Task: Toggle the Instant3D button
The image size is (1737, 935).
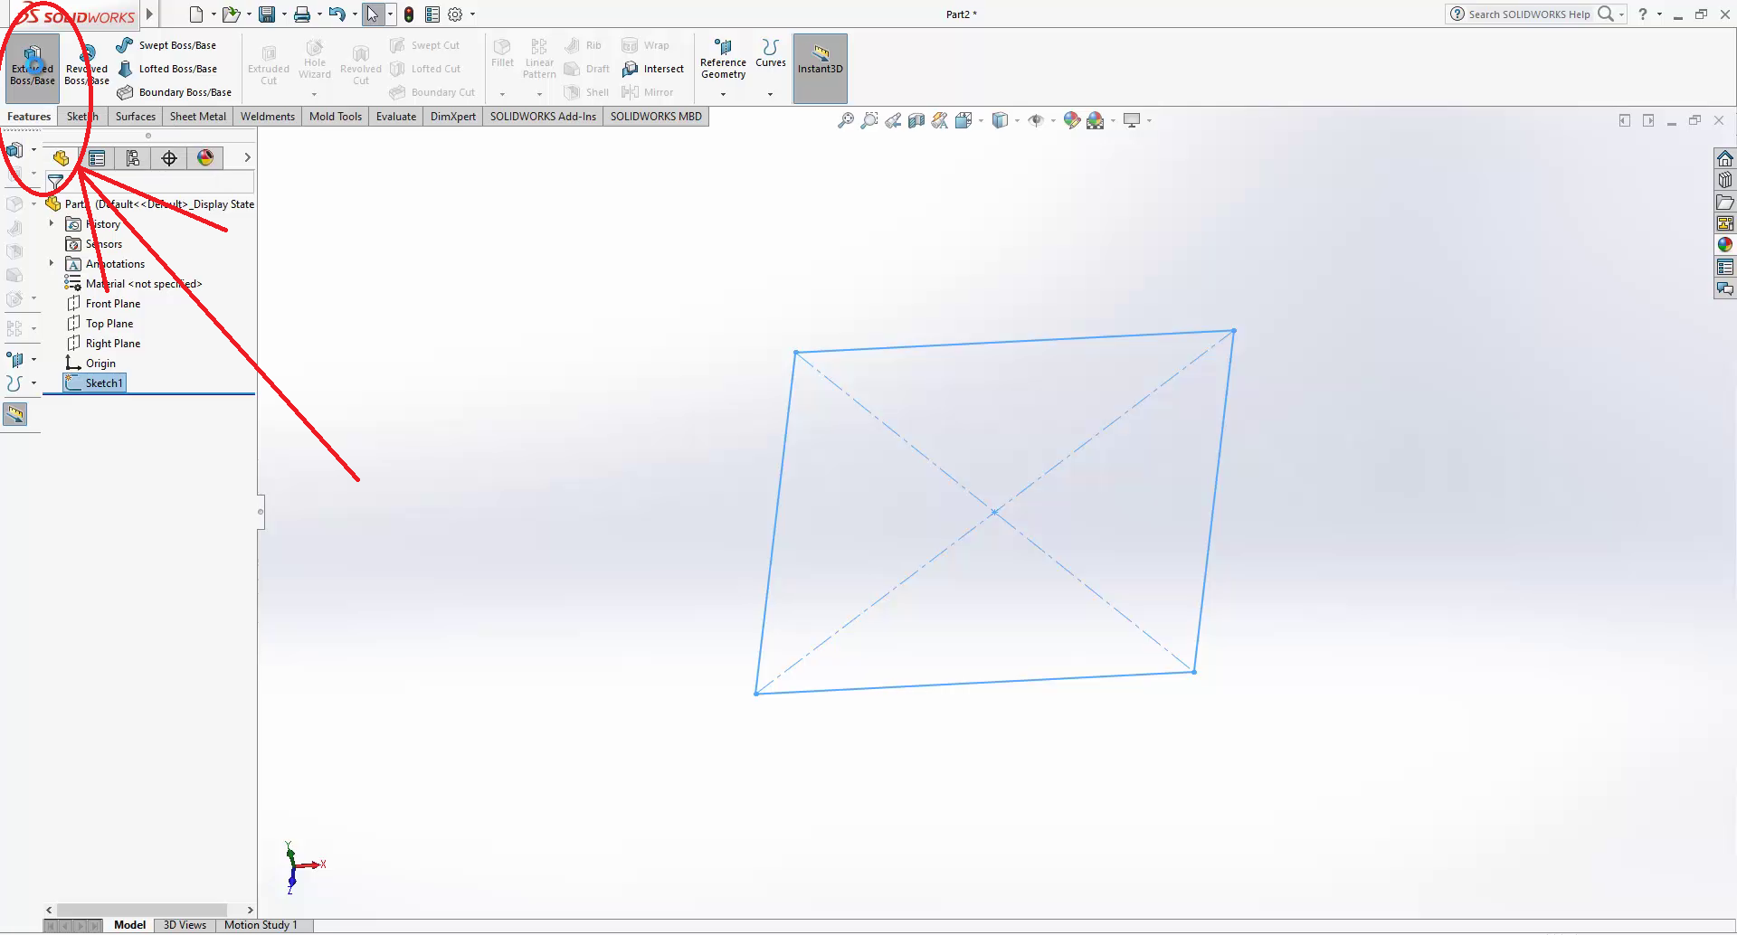Action: click(820, 68)
